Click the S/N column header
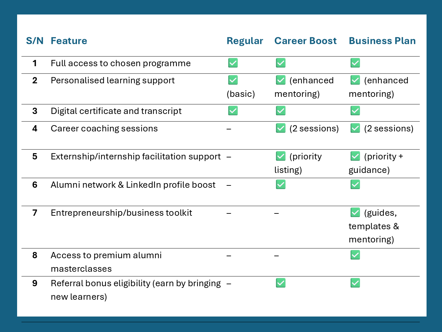This screenshot has width=442, height=332. [35, 41]
